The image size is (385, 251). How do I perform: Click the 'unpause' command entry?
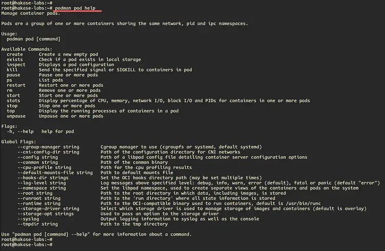pos(16,116)
